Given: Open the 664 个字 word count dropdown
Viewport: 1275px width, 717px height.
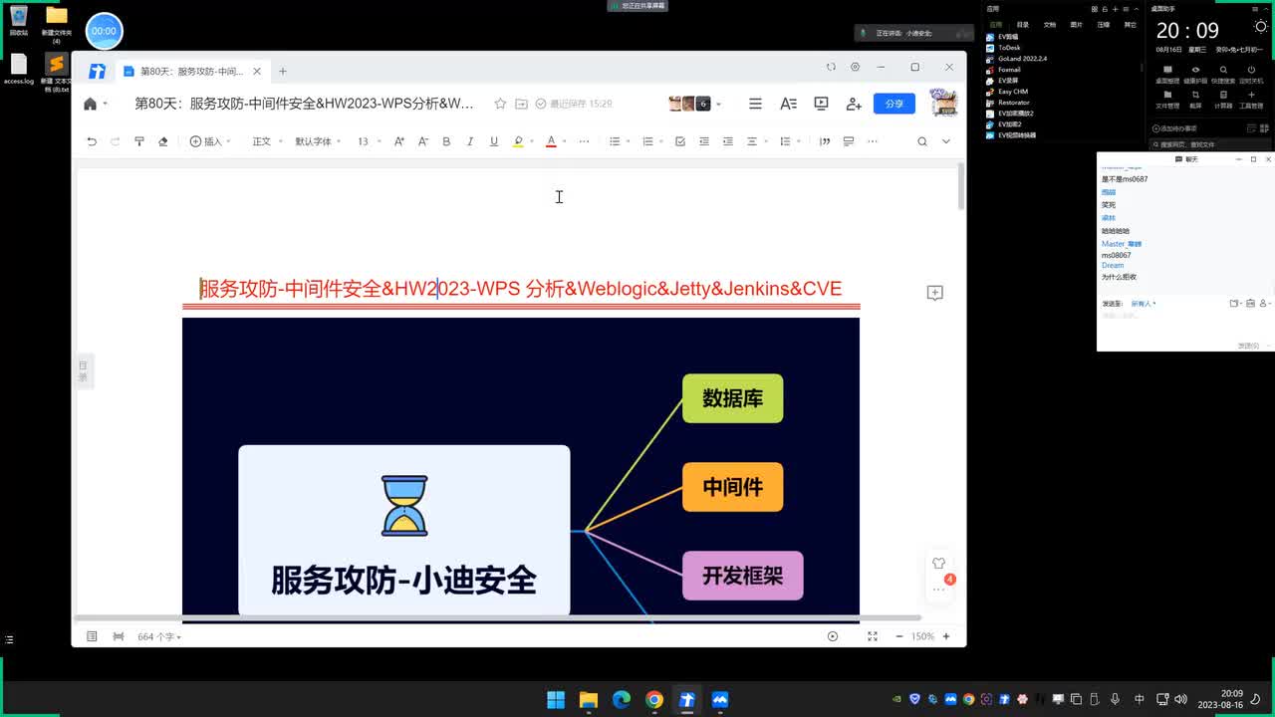Looking at the screenshot, I should click(x=159, y=636).
